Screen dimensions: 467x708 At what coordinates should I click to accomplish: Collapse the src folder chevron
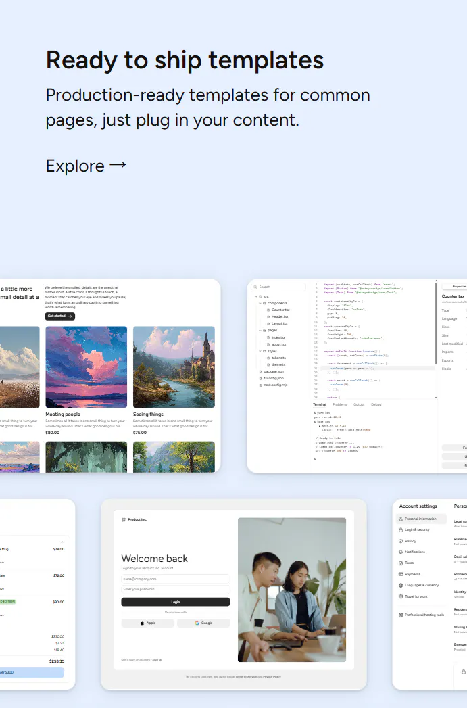pos(256,296)
